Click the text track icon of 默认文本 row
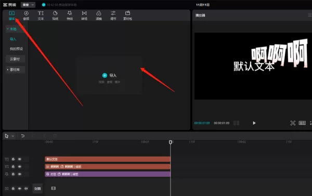Viewport: 312px width, 196px height. point(7,159)
